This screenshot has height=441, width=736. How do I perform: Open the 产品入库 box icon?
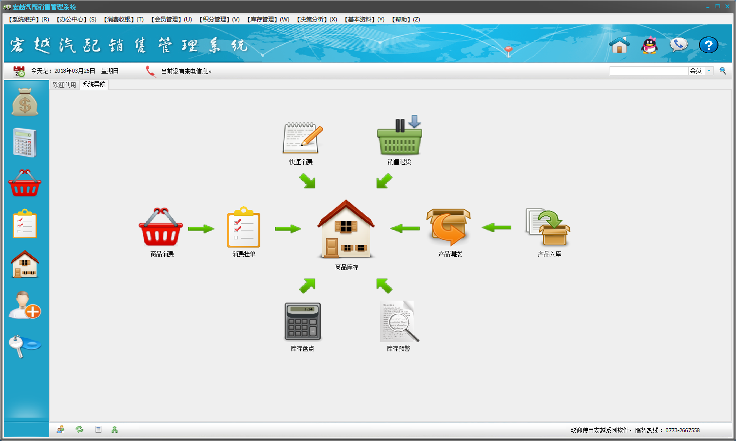548,228
